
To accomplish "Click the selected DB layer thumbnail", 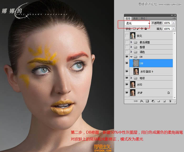I will click(x=136, y=63).
